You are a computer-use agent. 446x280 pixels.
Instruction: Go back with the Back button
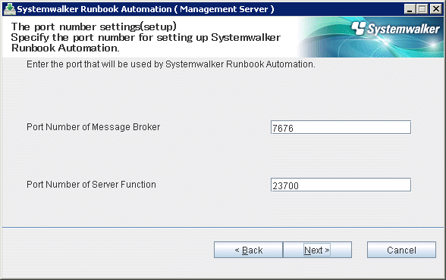pyautogui.click(x=248, y=250)
